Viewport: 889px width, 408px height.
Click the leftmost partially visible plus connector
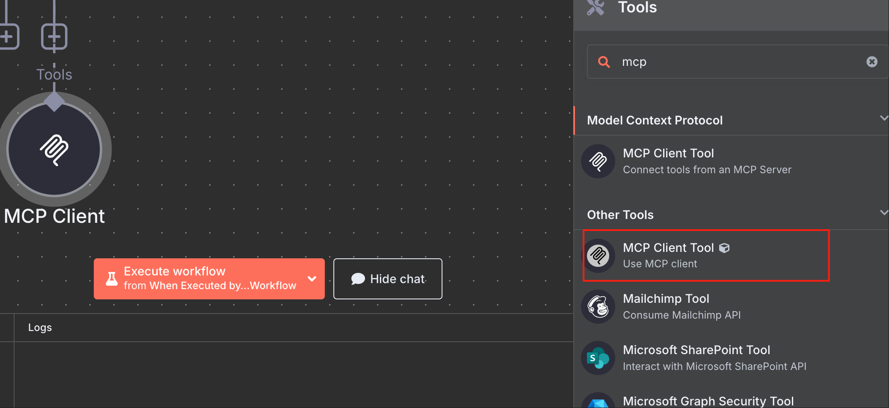[x=9, y=37]
